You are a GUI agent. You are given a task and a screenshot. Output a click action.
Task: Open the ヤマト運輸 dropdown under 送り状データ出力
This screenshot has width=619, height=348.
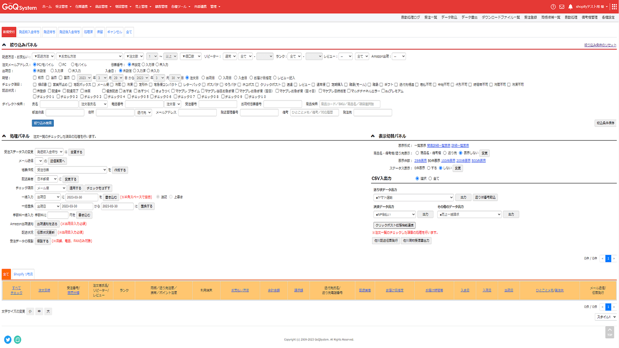412,197
